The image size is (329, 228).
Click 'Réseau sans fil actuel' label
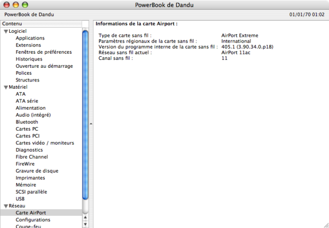[x=125, y=52]
